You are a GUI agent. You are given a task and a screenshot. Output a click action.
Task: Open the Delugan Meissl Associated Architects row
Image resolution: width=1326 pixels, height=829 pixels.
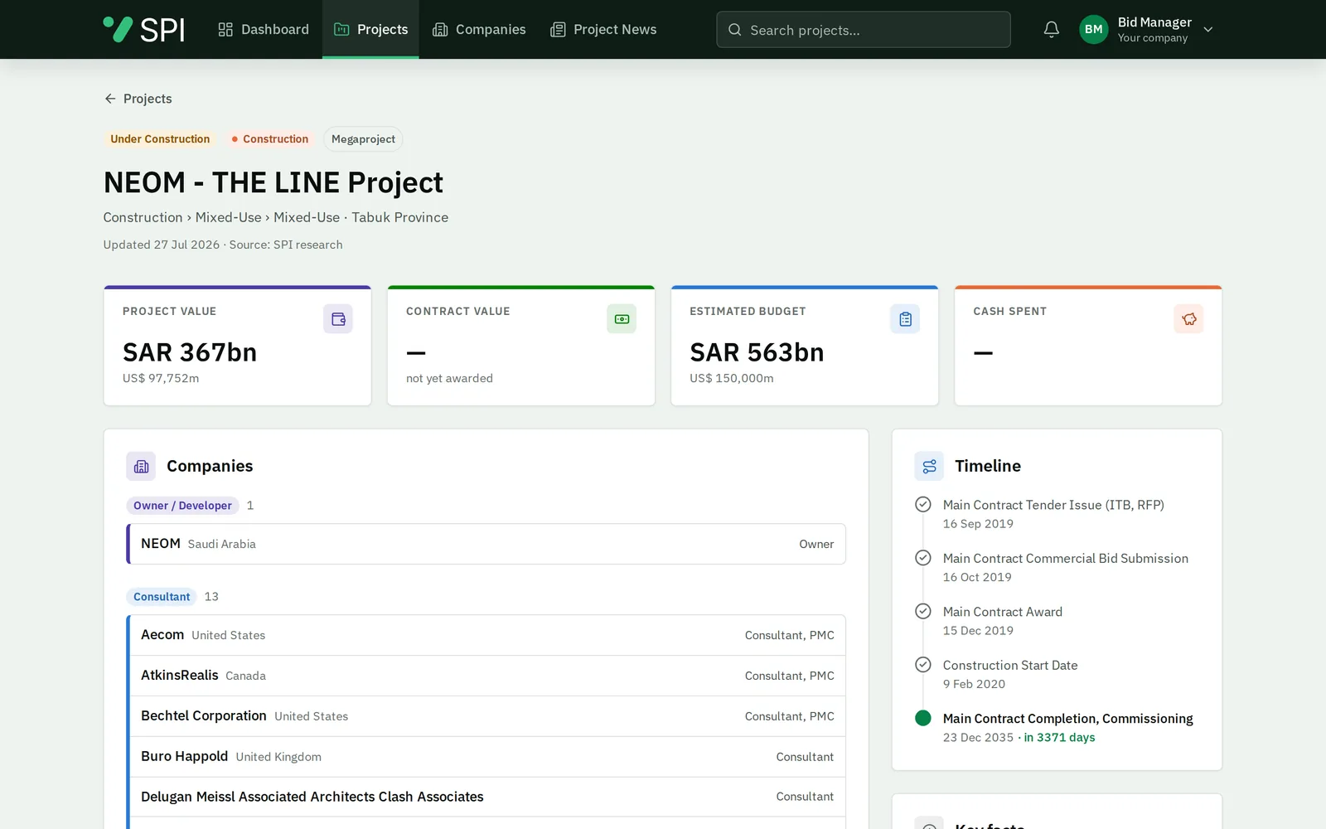click(486, 797)
